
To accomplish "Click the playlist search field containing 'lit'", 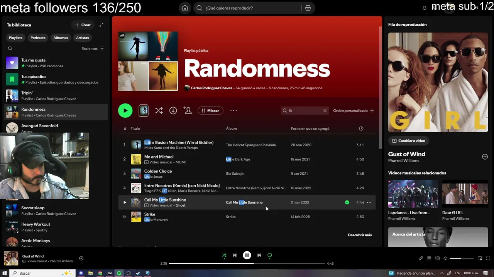I will coord(305,110).
